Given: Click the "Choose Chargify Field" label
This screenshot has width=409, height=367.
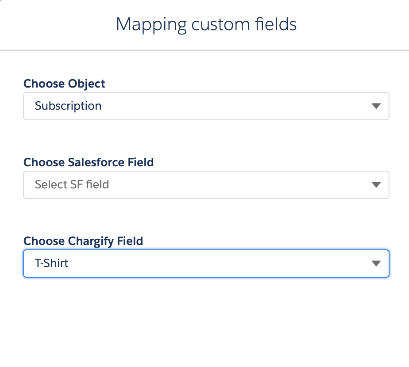Looking at the screenshot, I should point(83,241).
